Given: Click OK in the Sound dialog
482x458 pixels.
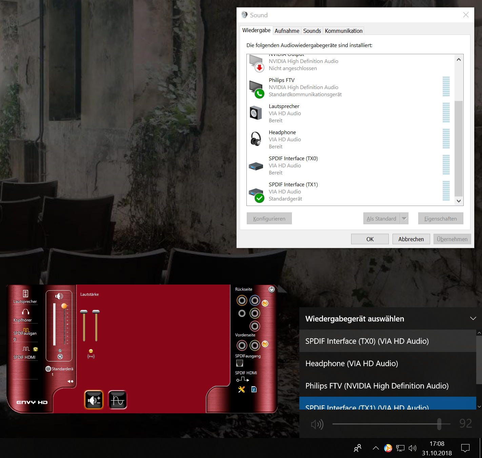Looking at the screenshot, I should 370,239.
